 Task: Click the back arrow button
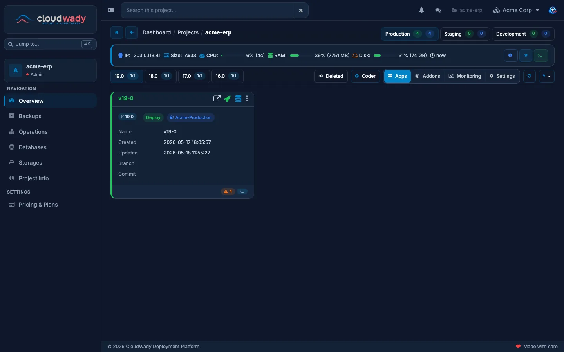coord(132,32)
